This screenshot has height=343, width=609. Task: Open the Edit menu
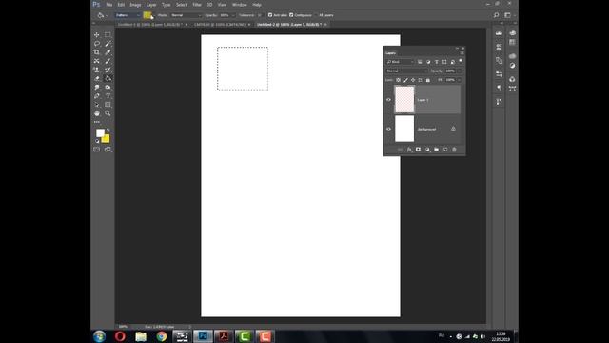pyautogui.click(x=121, y=5)
